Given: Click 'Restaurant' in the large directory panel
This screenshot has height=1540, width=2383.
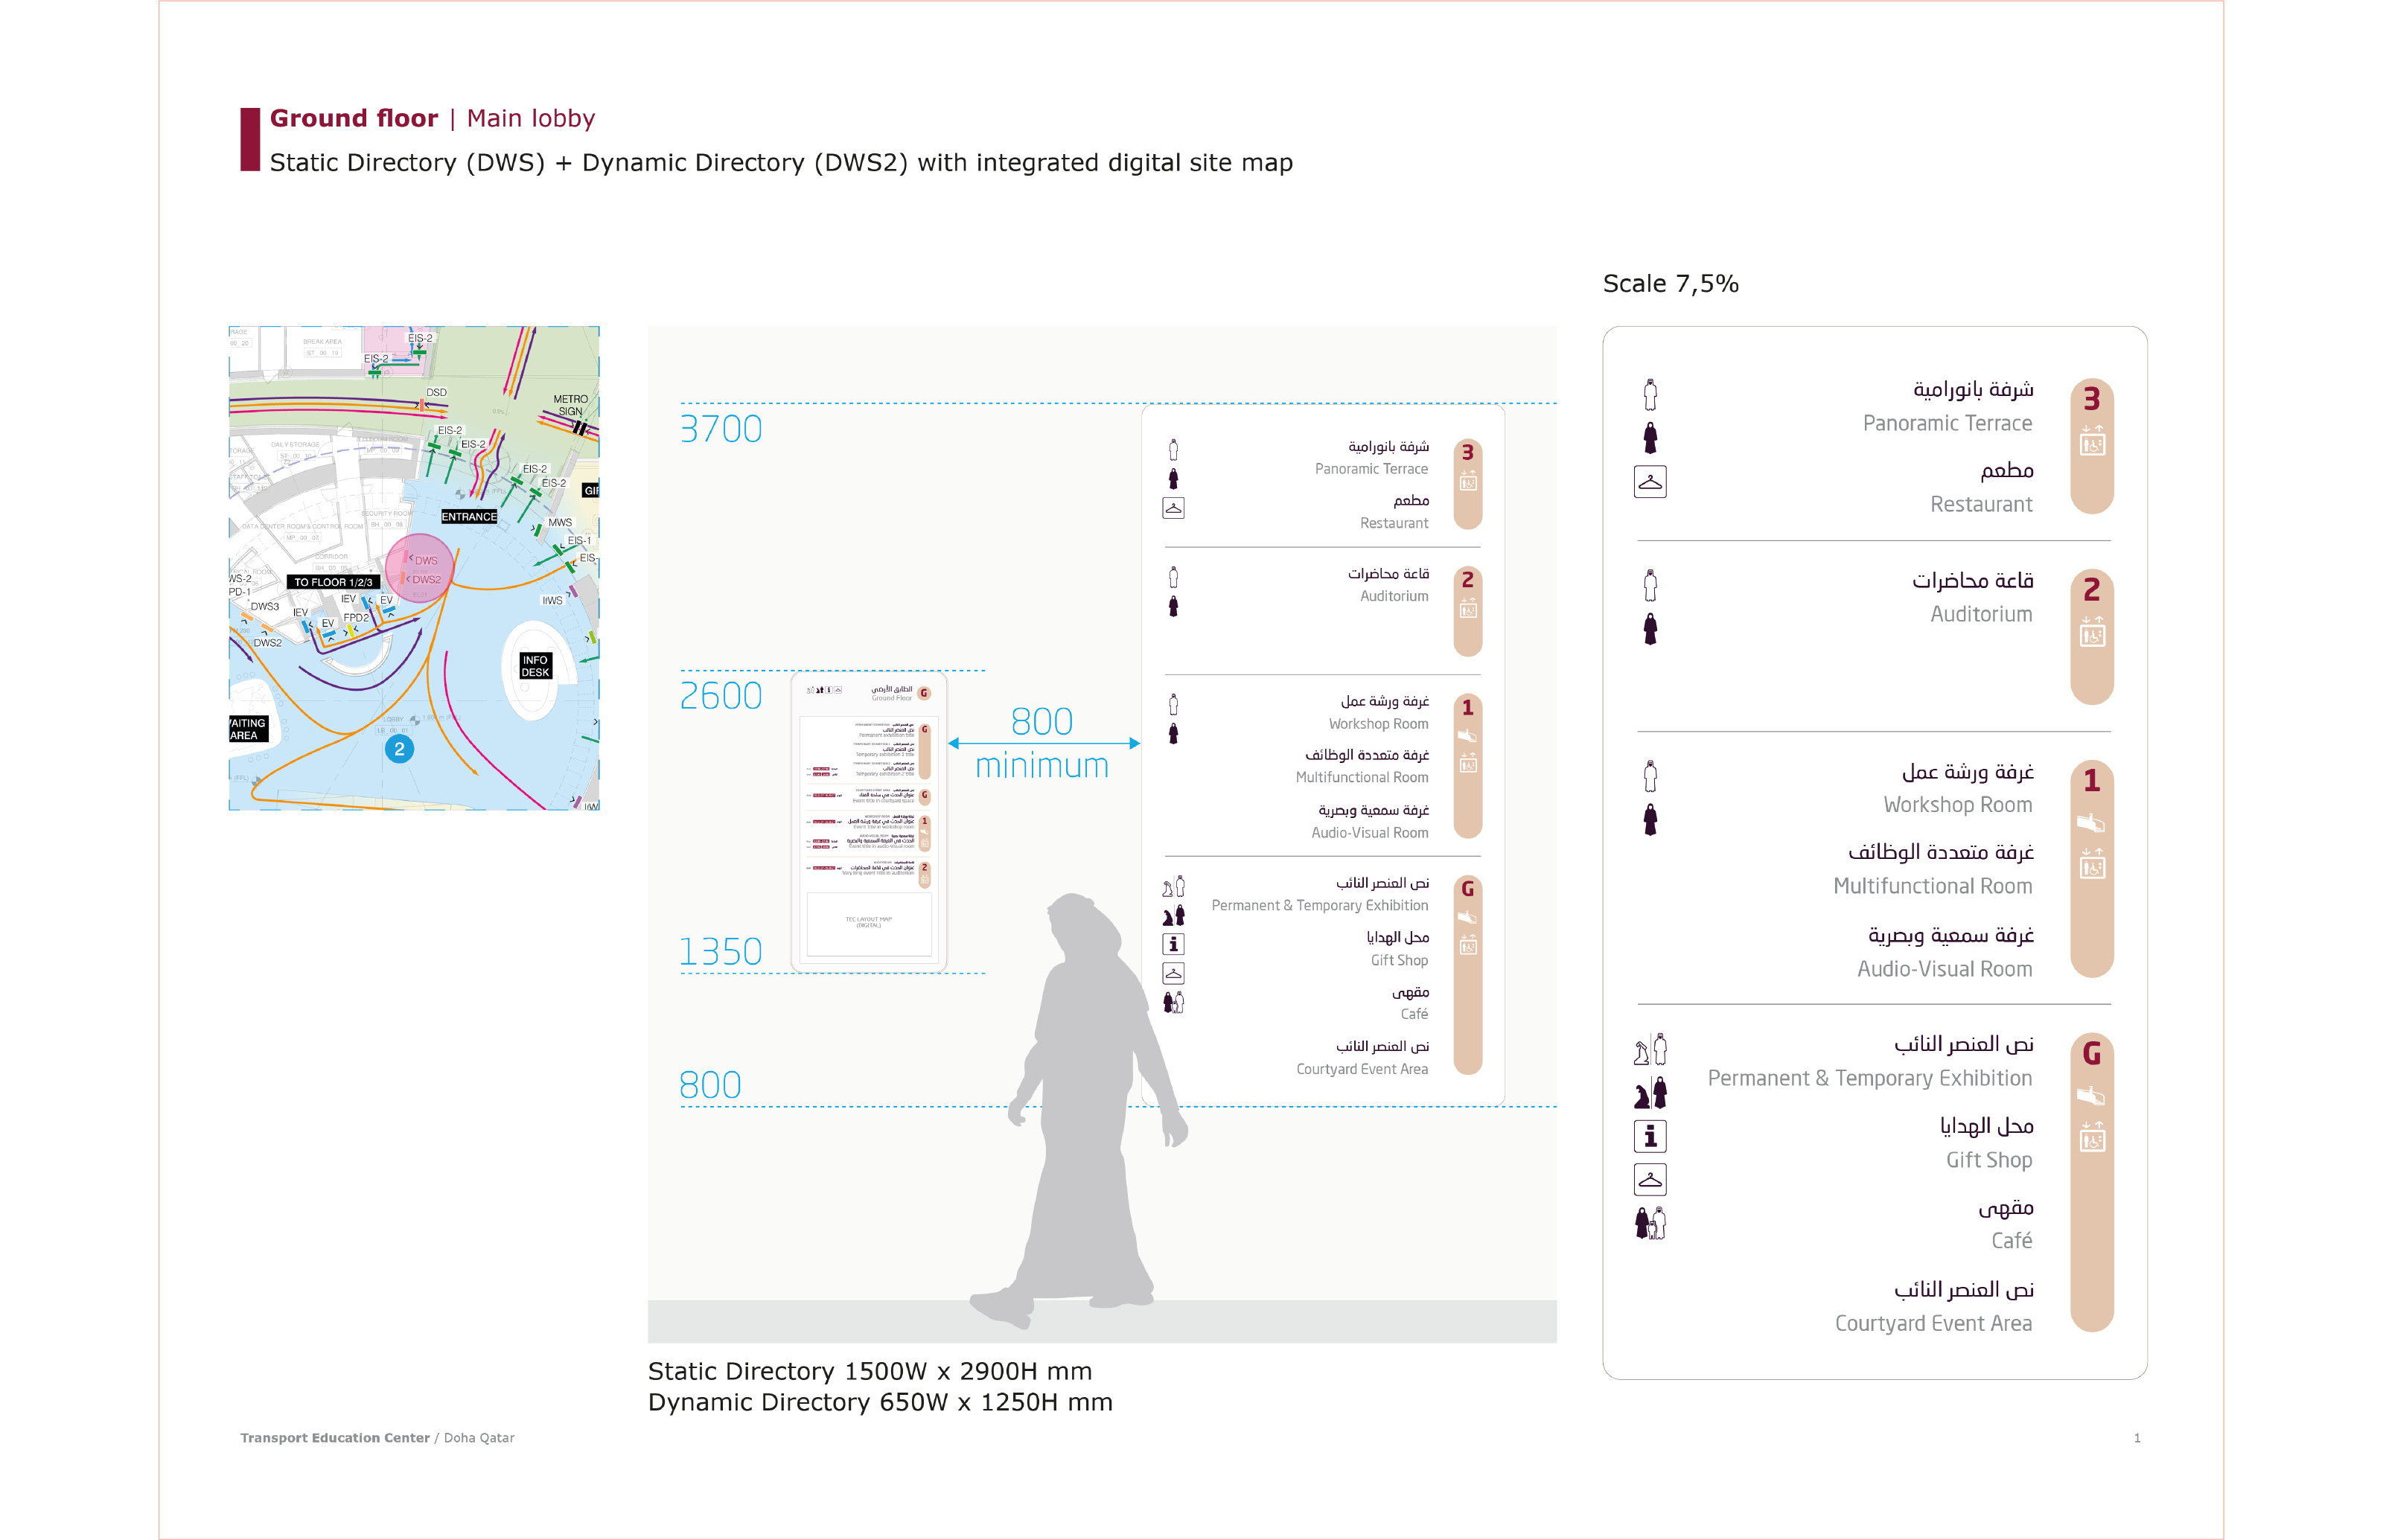Looking at the screenshot, I should (x=1981, y=505).
